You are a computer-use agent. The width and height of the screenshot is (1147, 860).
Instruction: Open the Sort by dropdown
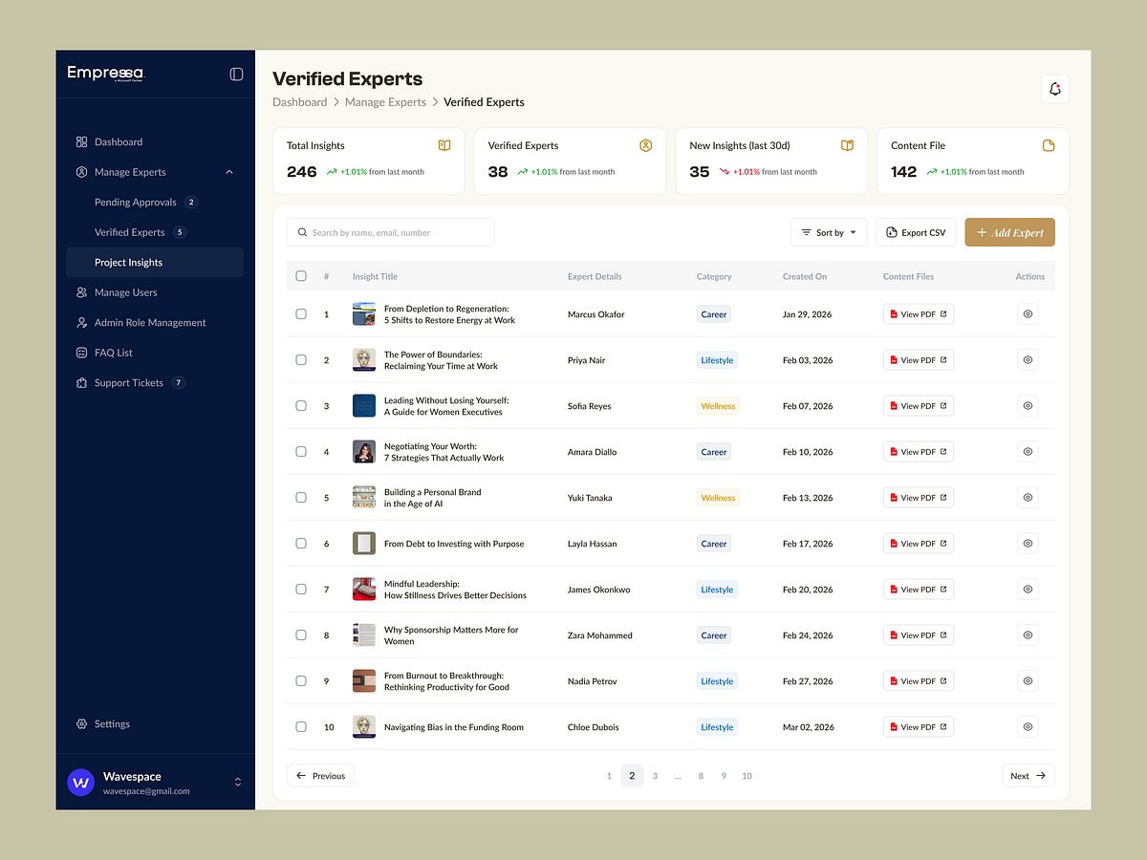pos(829,232)
